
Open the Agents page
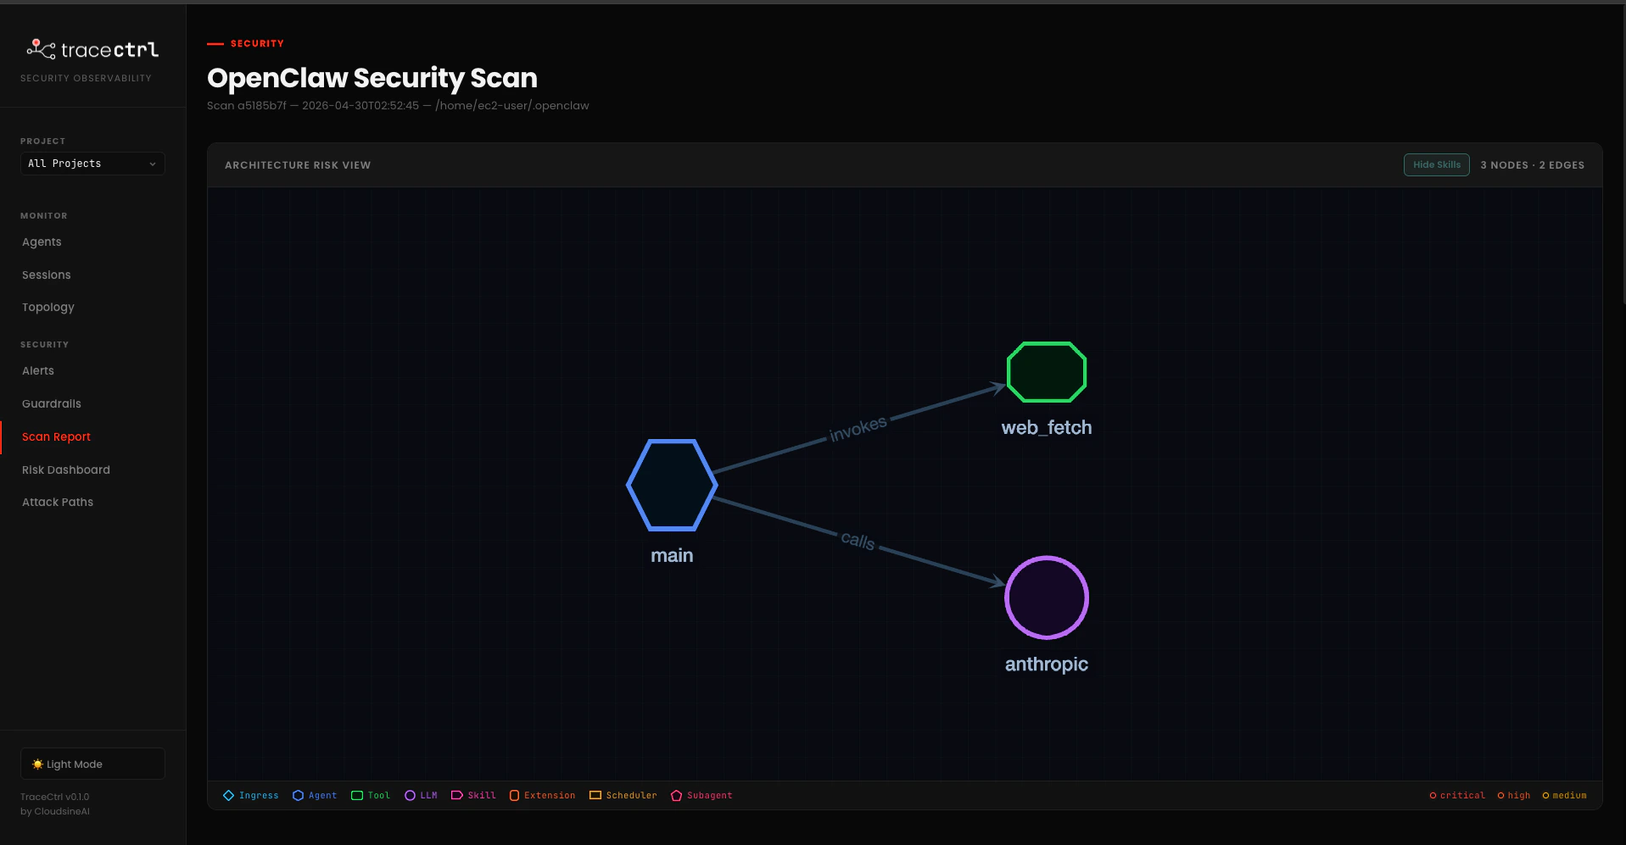[x=42, y=242]
